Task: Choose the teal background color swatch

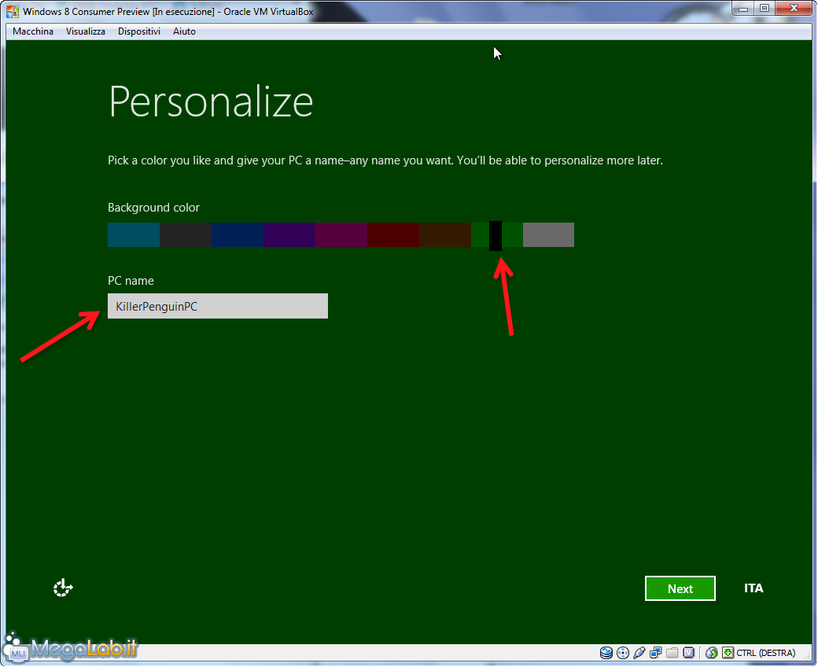Action: (x=134, y=235)
